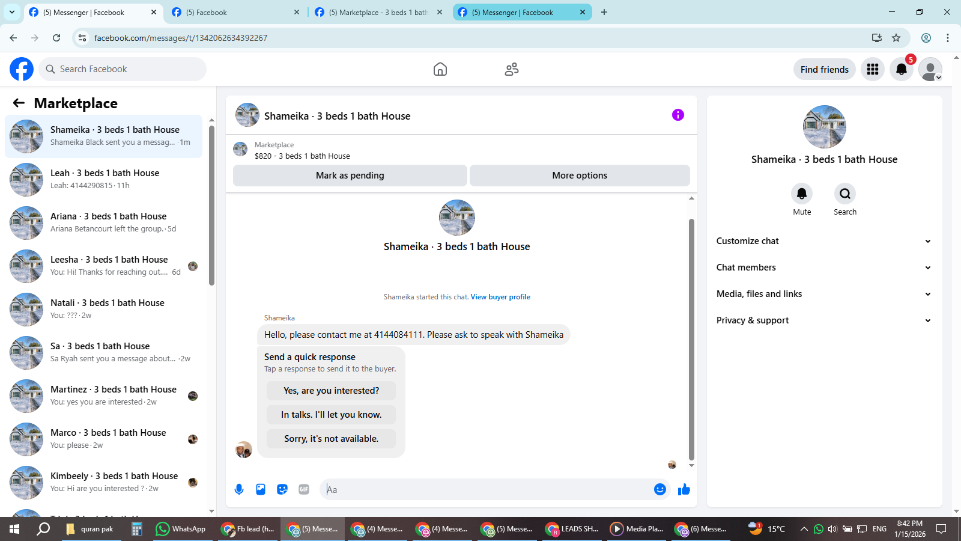Click the Find friends button

pos(824,69)
